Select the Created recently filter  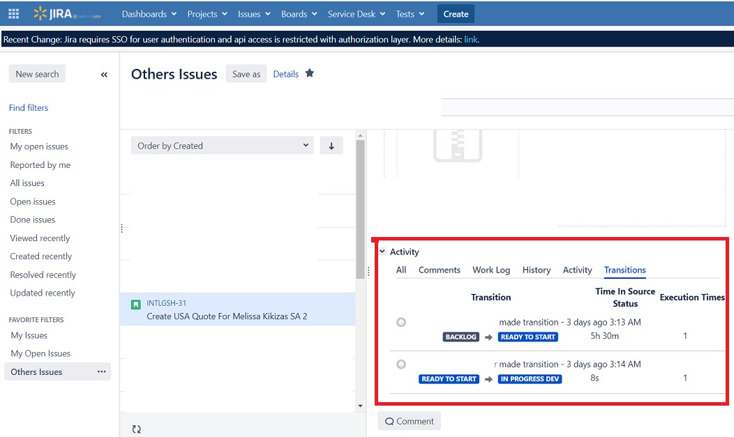tap(41, 256)
